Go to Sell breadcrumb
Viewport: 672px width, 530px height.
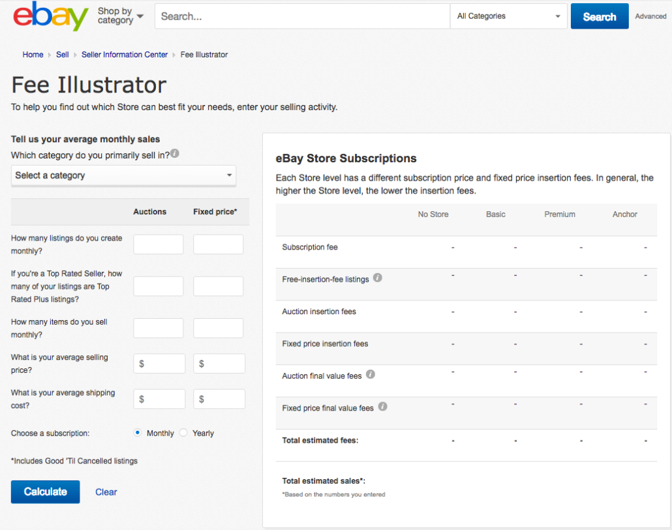63,55
